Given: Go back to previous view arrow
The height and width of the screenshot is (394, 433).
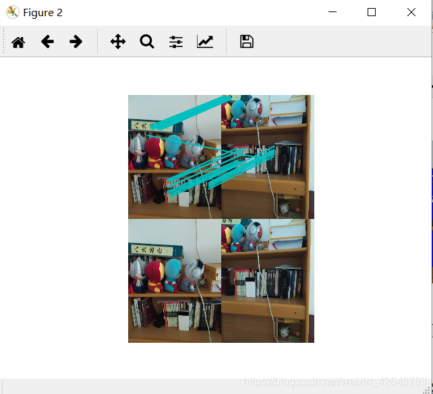Looking at the screenshot, I should [x=47, y=42].
